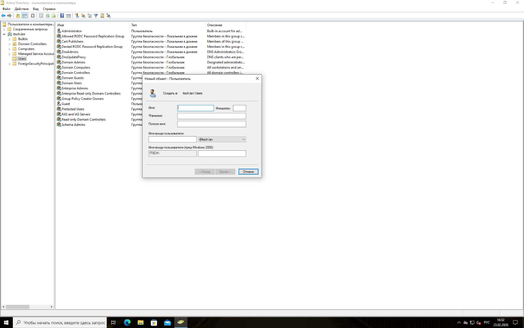The height and width of the screenshot is (328, 524).
Task: Open Properties via the toolbar icon
Action: tap(41, 16)
